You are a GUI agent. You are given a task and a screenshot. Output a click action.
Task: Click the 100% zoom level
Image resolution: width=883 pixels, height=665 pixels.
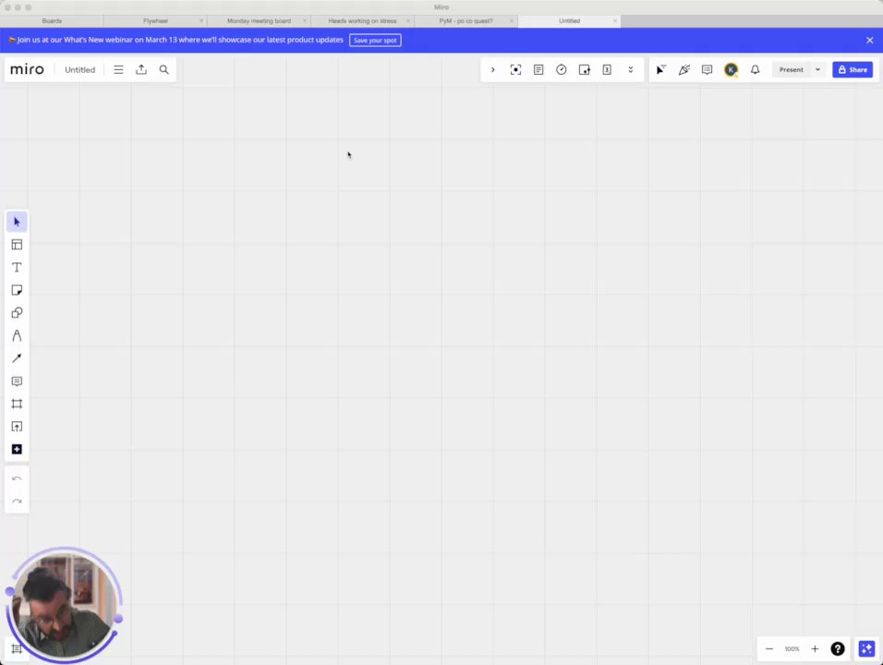[792, 648]
